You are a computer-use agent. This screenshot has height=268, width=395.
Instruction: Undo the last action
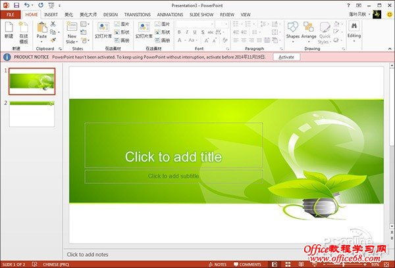pos(27,5)
